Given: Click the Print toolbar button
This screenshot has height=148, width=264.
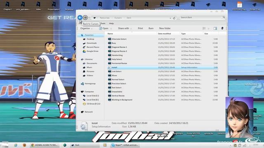Looking at the screenshot, I should [140, 28].
